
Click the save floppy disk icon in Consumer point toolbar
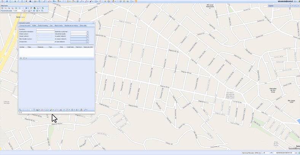pos(37,110)
